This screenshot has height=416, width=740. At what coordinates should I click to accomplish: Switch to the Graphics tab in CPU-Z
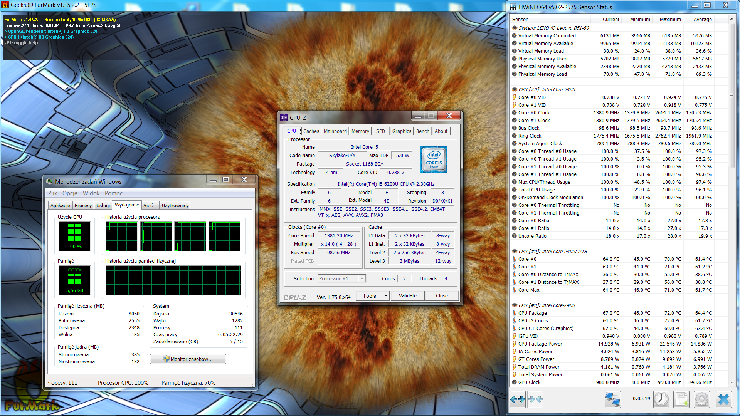click(x=402, y=131)
